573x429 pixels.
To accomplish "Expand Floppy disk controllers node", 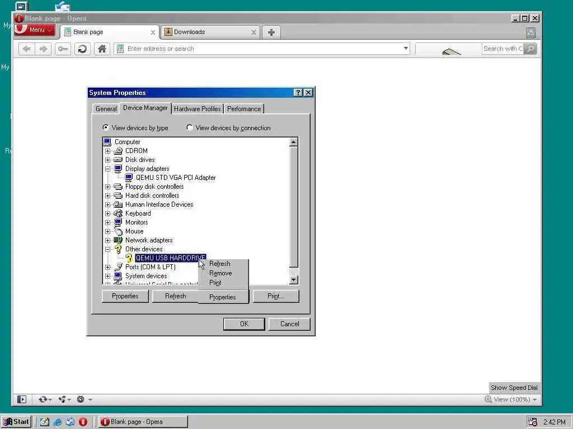I will (108, 187).
